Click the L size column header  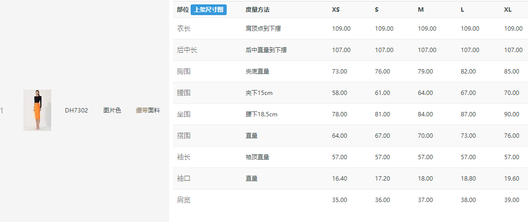462,10
